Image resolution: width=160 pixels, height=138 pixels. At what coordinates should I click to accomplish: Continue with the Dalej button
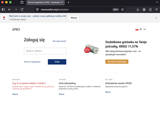57,62
